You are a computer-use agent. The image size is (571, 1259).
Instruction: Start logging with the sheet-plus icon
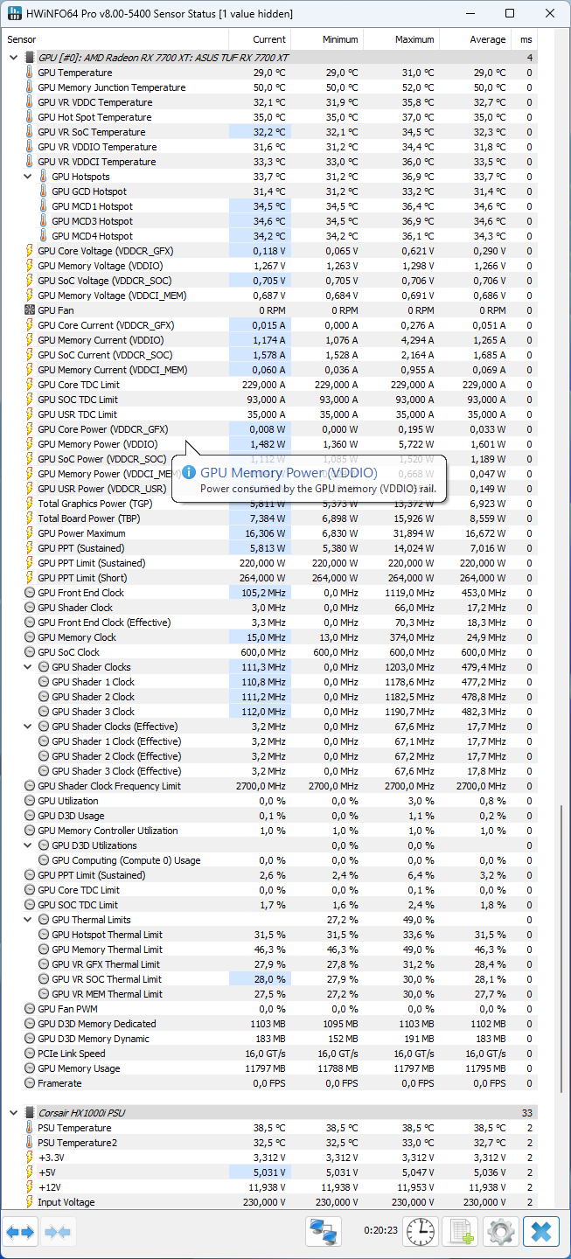[460, 1232]
